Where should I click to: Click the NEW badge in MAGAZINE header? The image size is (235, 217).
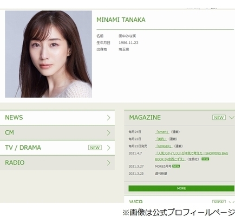[219, 117]
